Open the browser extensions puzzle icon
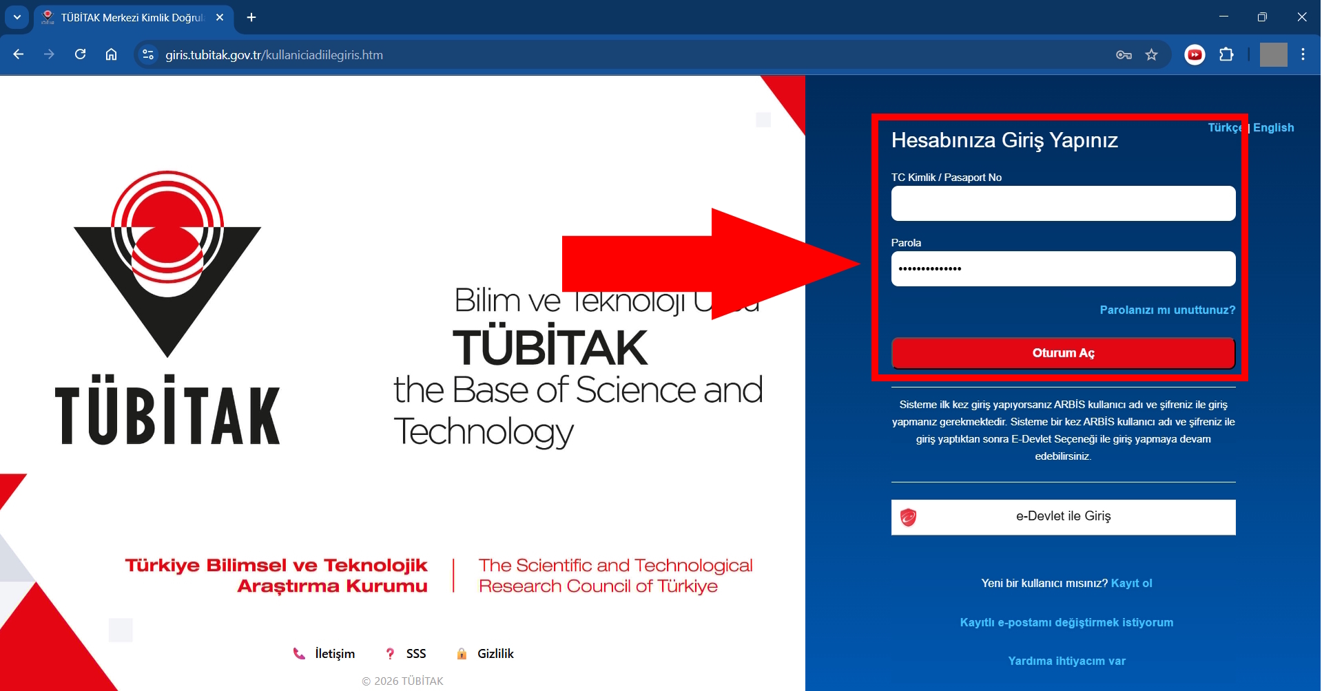Screen dimensions: 1322x691 tap(1226, 54)
